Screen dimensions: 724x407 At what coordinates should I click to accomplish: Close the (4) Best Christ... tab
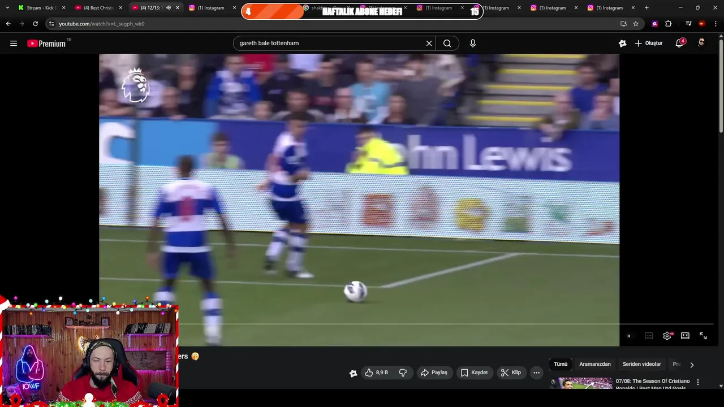click(x=120, y=8)
